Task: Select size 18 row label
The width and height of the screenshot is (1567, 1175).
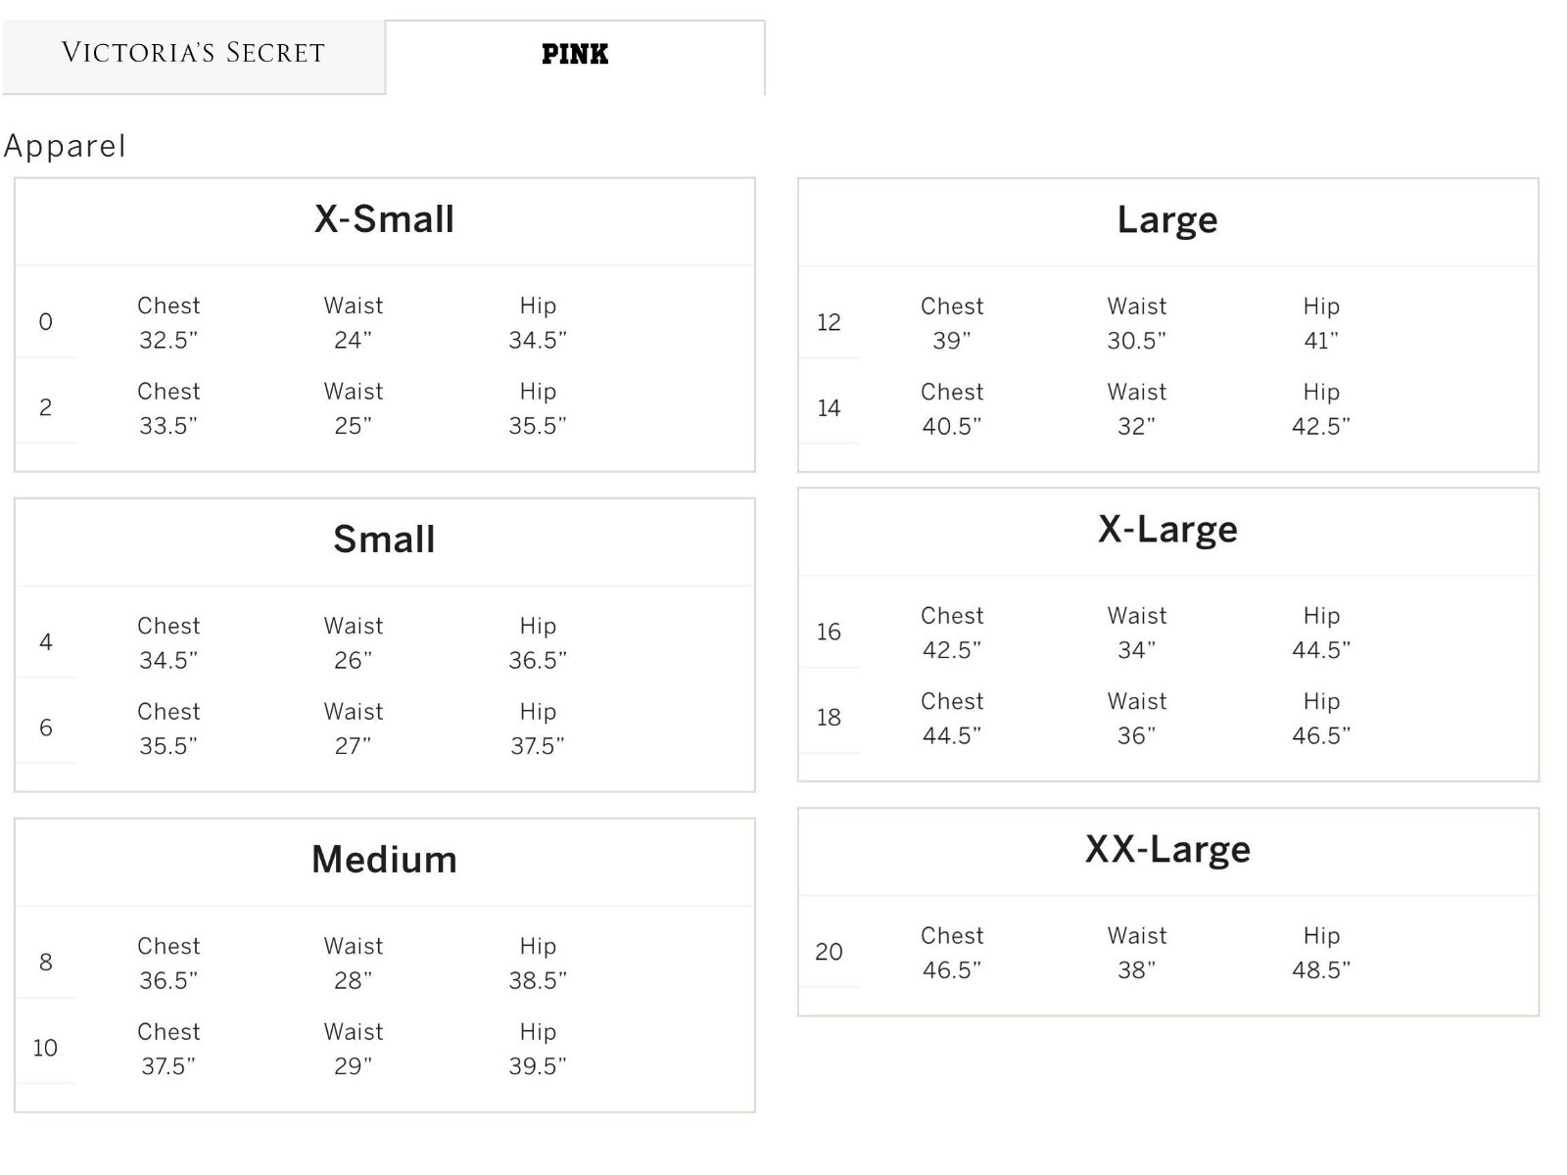Action: click(829, 718)
